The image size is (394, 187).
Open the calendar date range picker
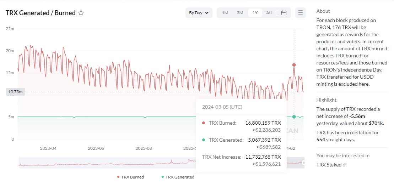284,13
